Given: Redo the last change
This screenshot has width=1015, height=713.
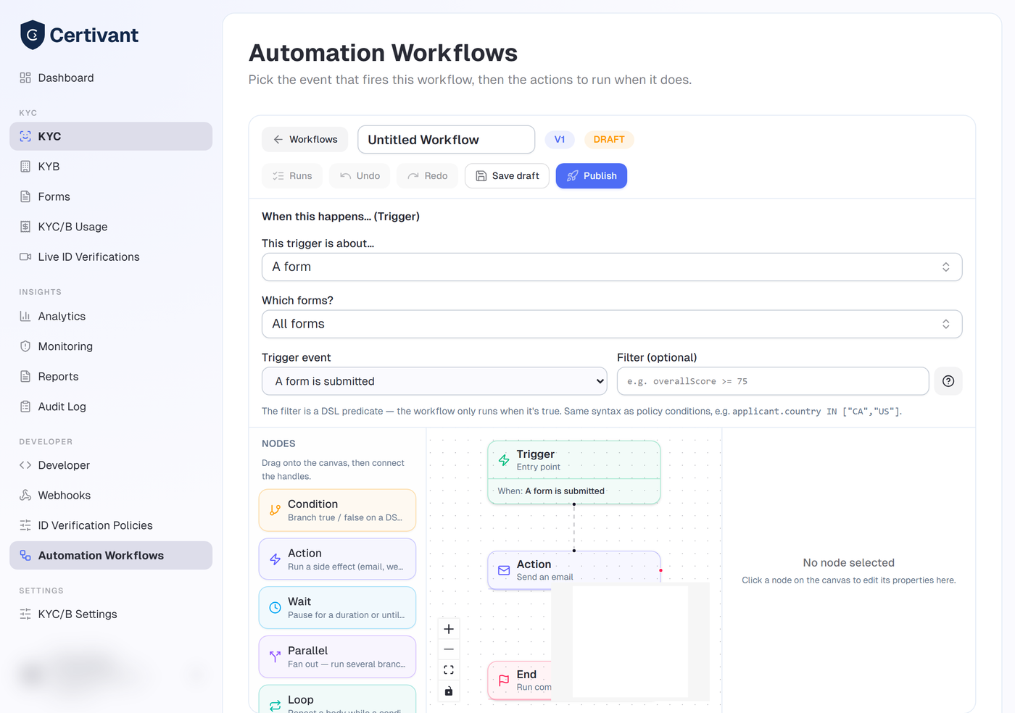Looking at the screenshot, I should (x=427, y=176).
